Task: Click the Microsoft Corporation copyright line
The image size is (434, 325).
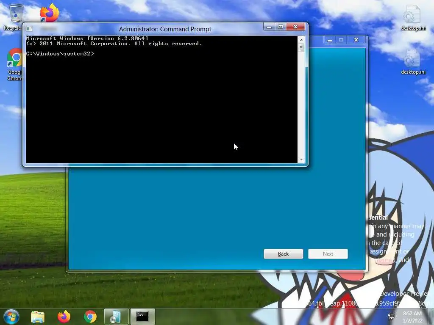Action: [x=114, y=44]
